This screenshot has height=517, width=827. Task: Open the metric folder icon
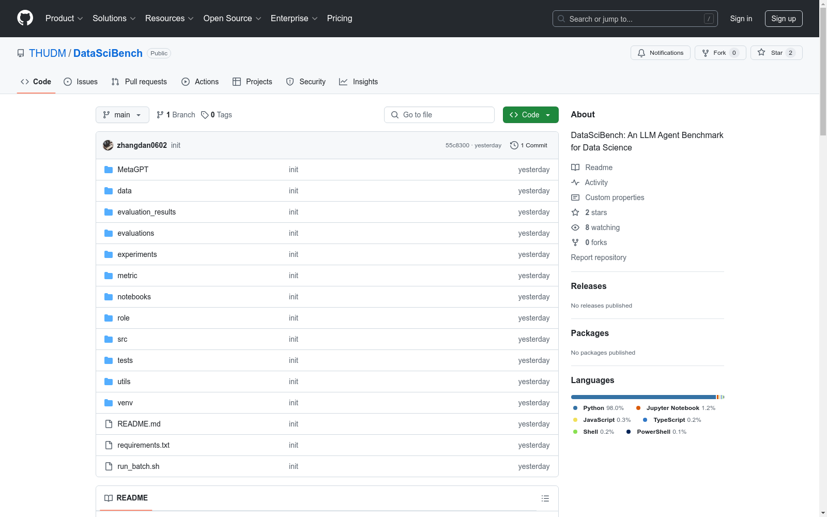coord(109,276)
